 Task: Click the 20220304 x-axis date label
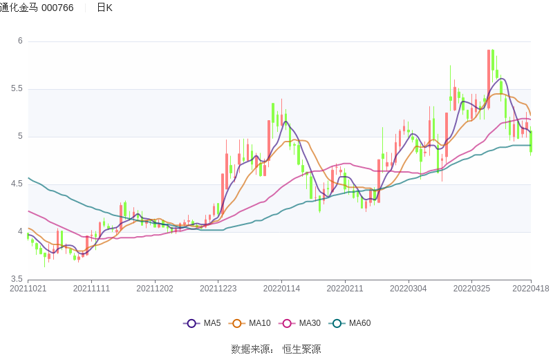click(x=408, y=289)
